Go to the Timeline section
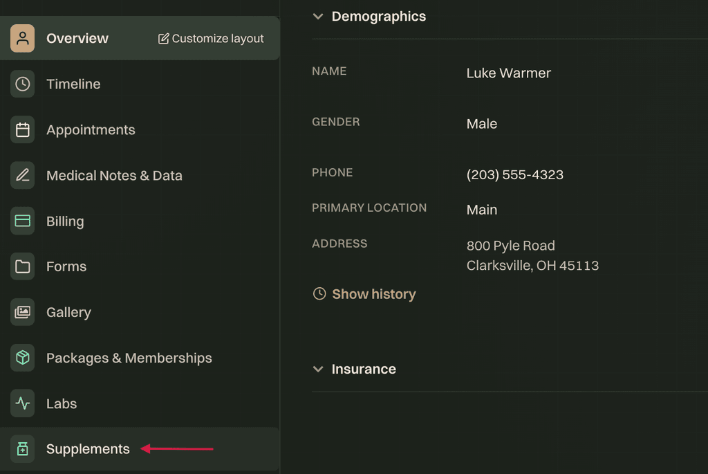This screenshot has height=474, width=708. 73,84
